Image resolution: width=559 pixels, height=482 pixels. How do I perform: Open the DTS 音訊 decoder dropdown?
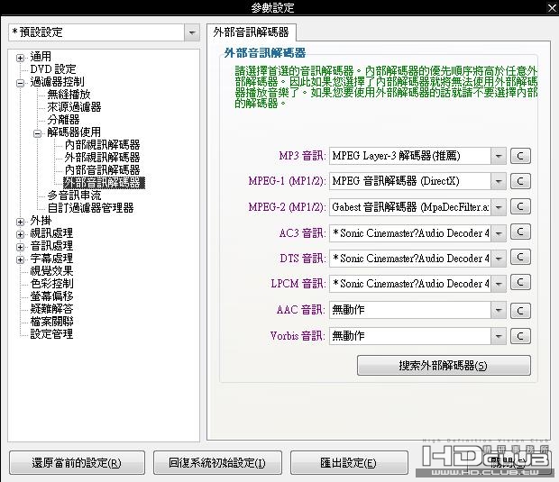pyautogui.click(x=499, y=259)
